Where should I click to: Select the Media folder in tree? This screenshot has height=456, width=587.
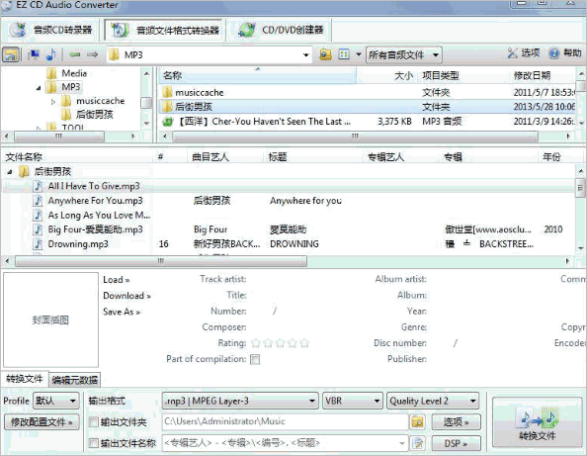click(74, 73)
